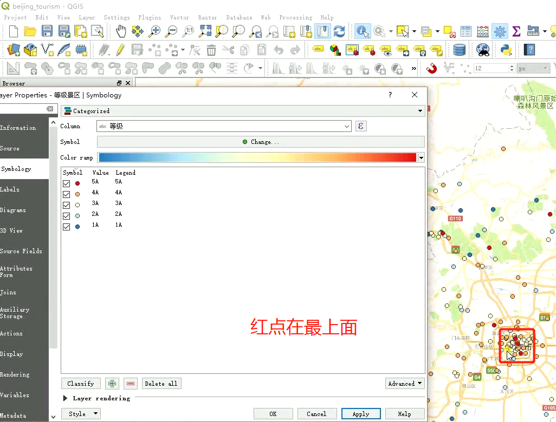This screenshot has width=556, height=422.
Task: Open the Column combo box dropdown
Action: [347, 125]
